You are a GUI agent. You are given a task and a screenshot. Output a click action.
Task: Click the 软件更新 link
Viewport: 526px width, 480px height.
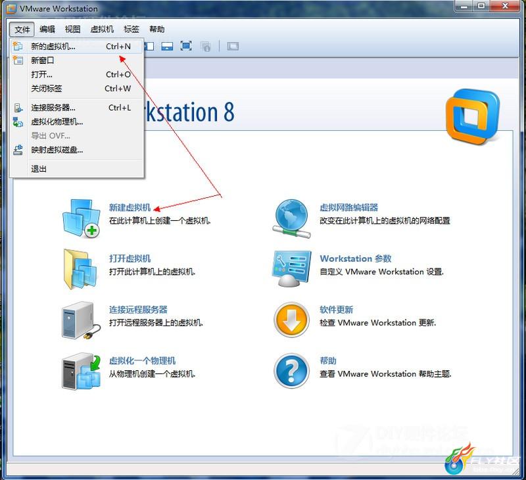pos(336,310)
